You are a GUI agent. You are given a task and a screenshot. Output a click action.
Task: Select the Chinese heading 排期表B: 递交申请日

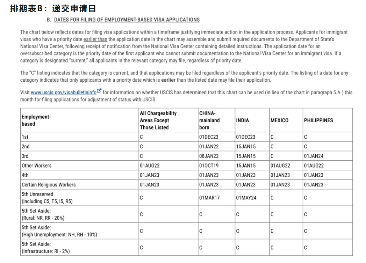click(53, 9)
